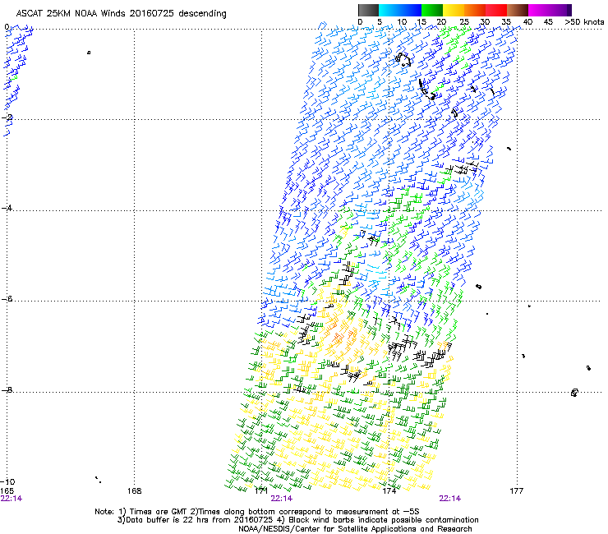Click the '>50 knots' legend label
The width and height of the screenshot is (608, 534).
click(x=584, y=22)
